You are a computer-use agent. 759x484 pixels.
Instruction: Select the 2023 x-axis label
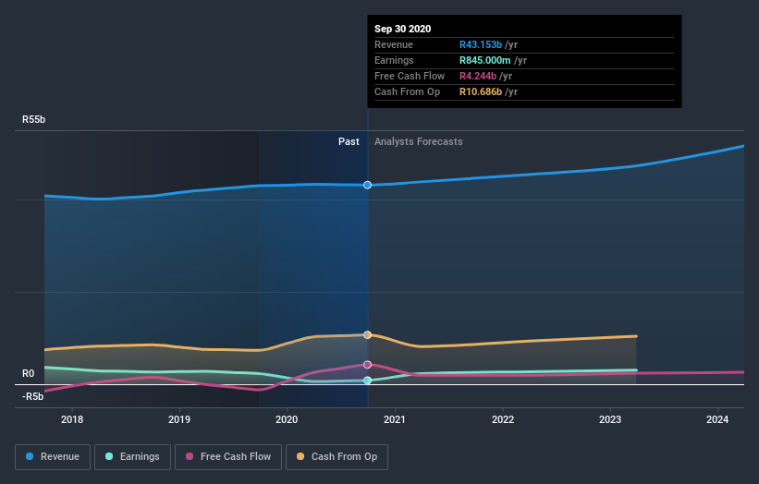610,419
